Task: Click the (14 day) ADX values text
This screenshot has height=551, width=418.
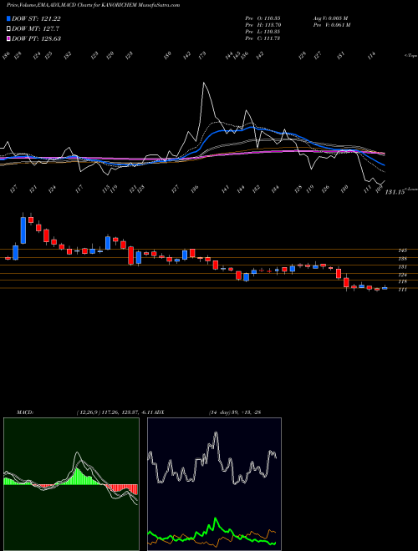Action: [x=235, y=412]
